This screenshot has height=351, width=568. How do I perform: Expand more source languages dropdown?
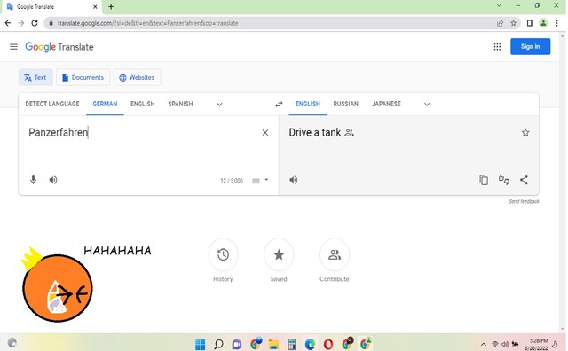click(x=219, y=105)
